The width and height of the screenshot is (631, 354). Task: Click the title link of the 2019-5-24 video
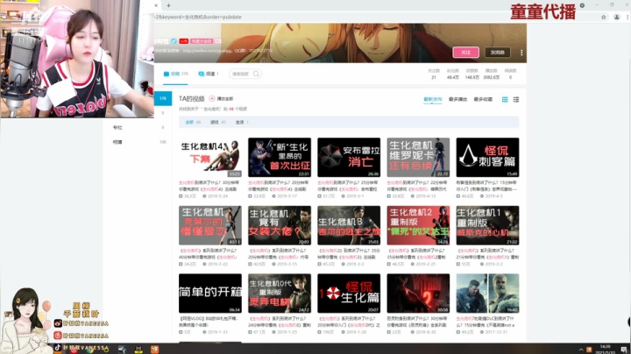coord(209,186)
